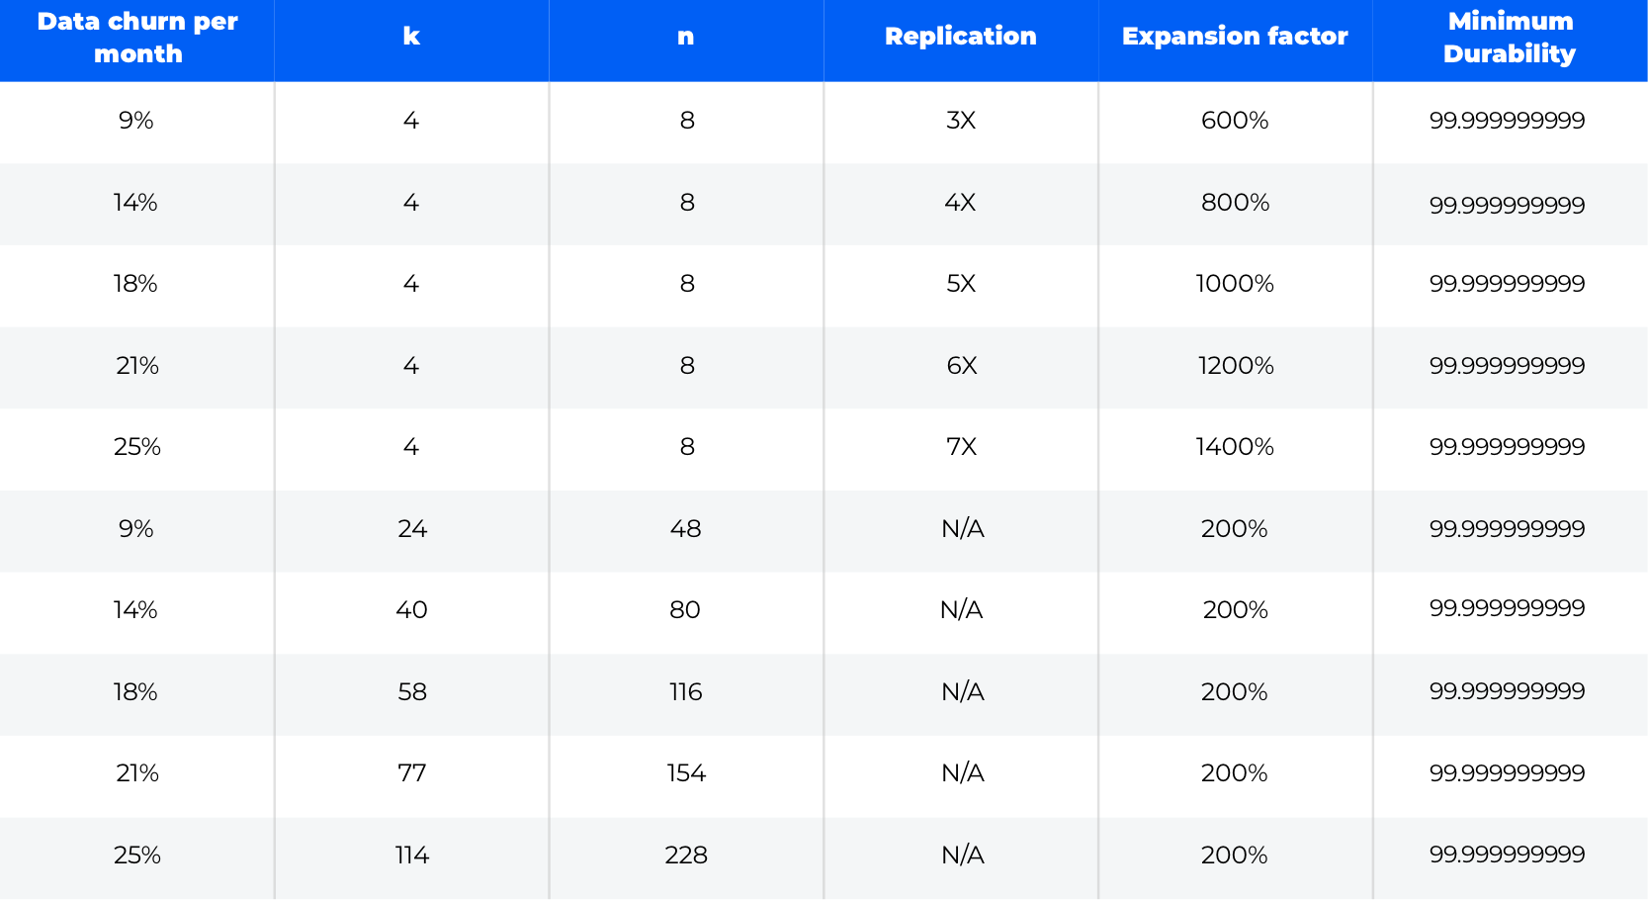This screenshot has height=900, width=1649.
Task: Select the 5X replication cell
Action: tap(961, 284)
